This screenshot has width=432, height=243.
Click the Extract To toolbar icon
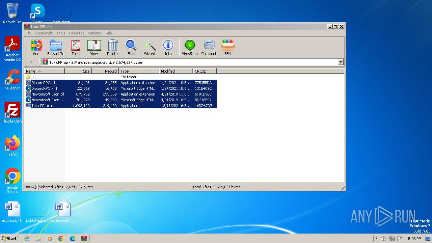(56, 47)
